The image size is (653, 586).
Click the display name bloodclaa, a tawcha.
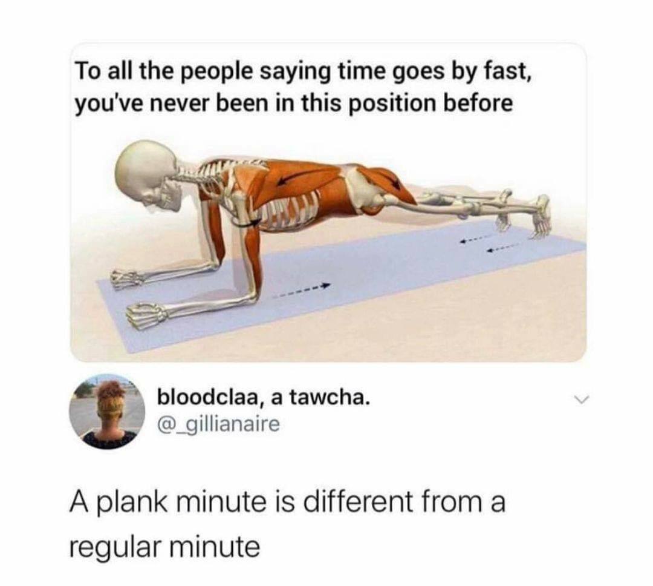(263, 398)
